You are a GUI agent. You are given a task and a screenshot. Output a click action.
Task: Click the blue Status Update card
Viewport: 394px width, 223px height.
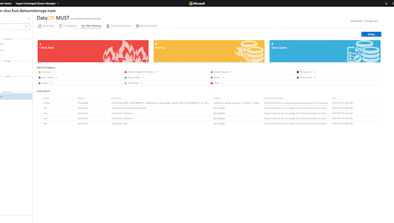(325, 51)
